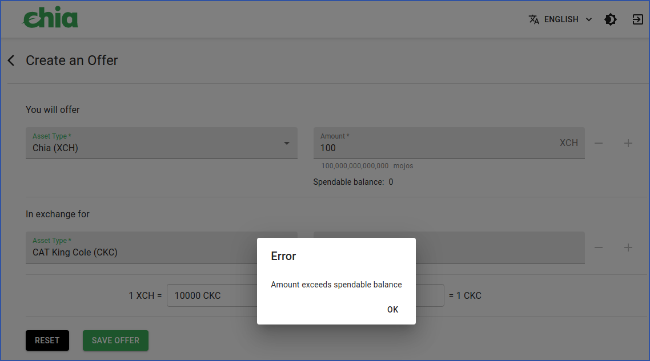Click the translate language icon

[534, 19]
